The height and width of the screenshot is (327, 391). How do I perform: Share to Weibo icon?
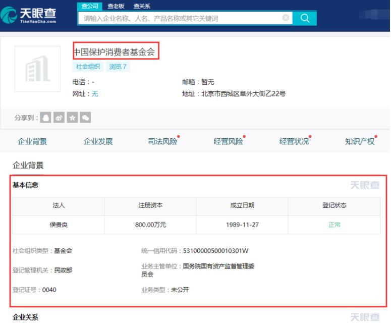pyautogui.click(x=59, y=118)
